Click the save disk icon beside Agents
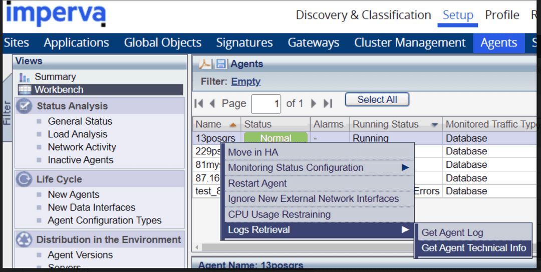This screenshot has height=272, width=541. (220, 64)
